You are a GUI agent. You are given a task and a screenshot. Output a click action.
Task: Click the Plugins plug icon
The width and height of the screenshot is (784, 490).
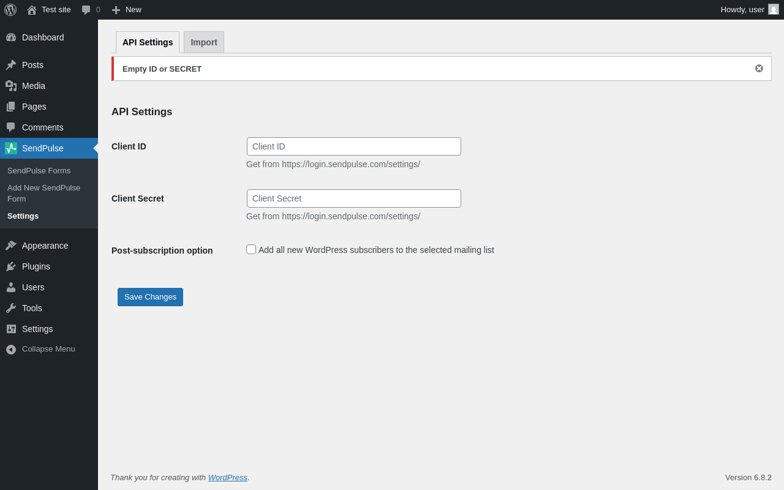click(11, 266)
